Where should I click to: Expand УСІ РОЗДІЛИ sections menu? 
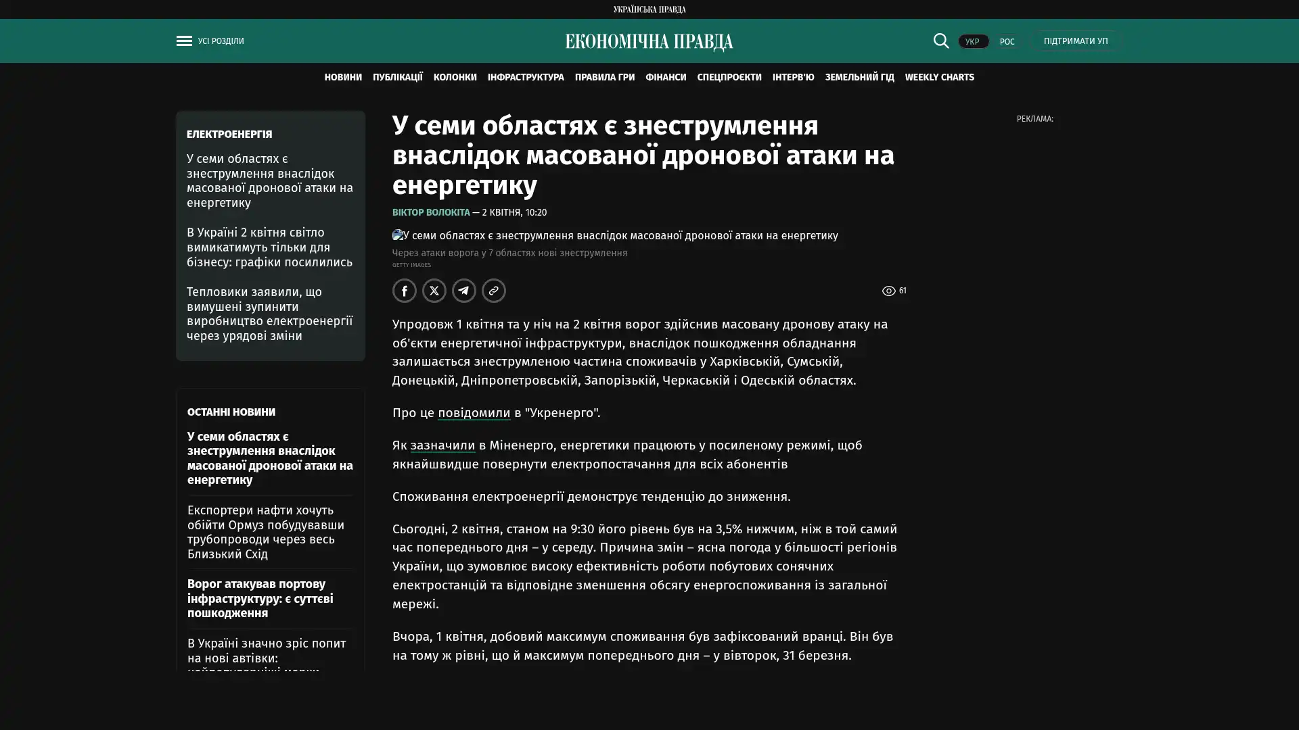221,41
